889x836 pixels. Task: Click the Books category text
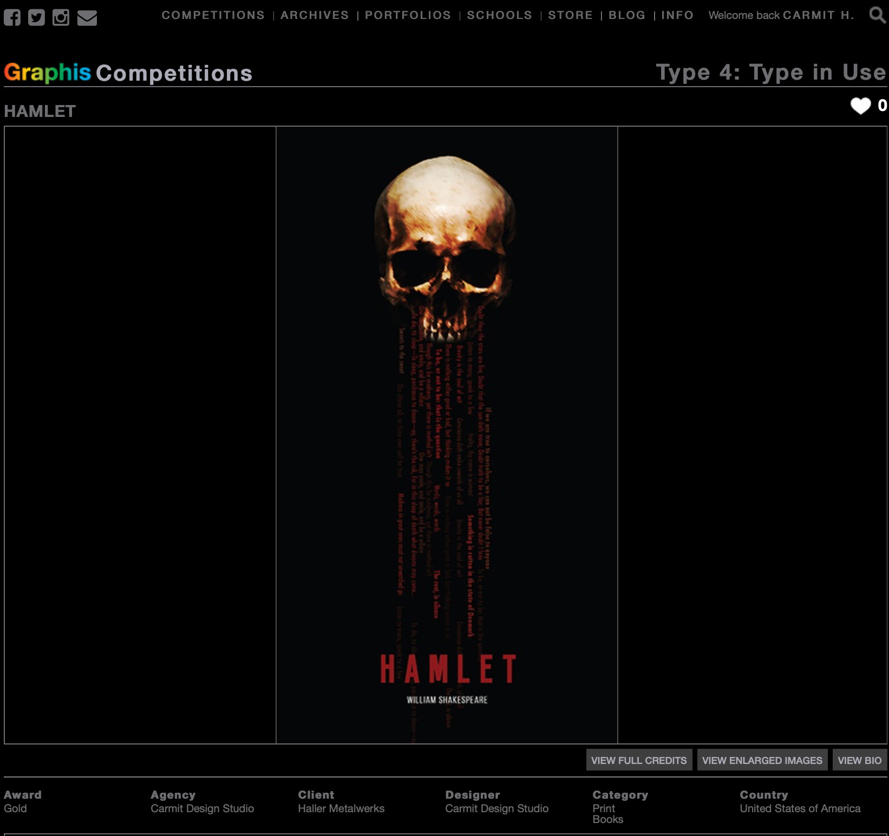(608, 819)
